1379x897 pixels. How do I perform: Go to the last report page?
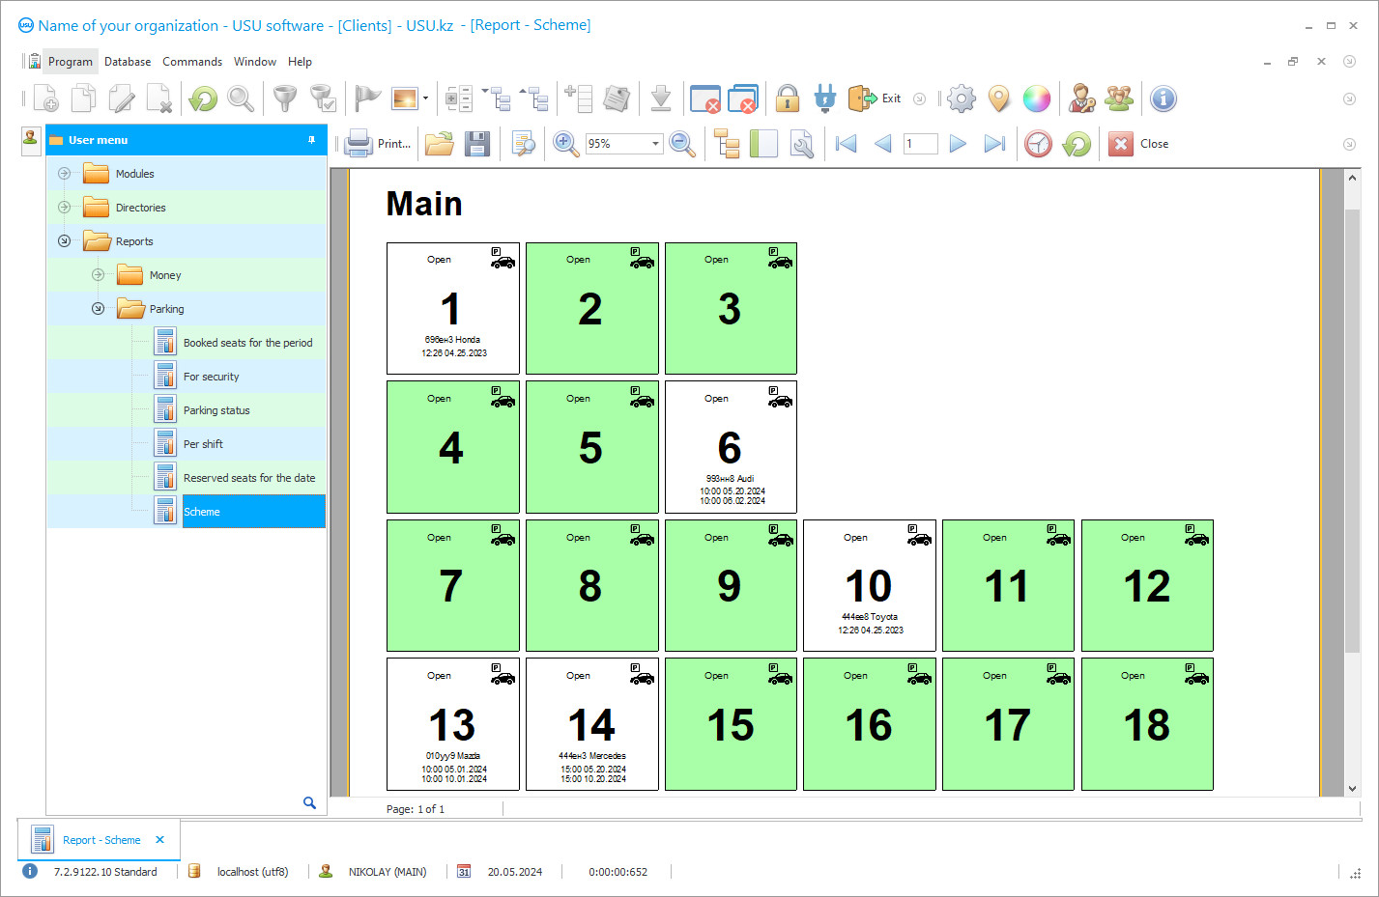pos(993,144)
